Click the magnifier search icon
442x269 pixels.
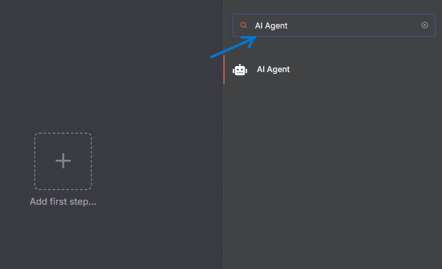[x=243, y=25]
